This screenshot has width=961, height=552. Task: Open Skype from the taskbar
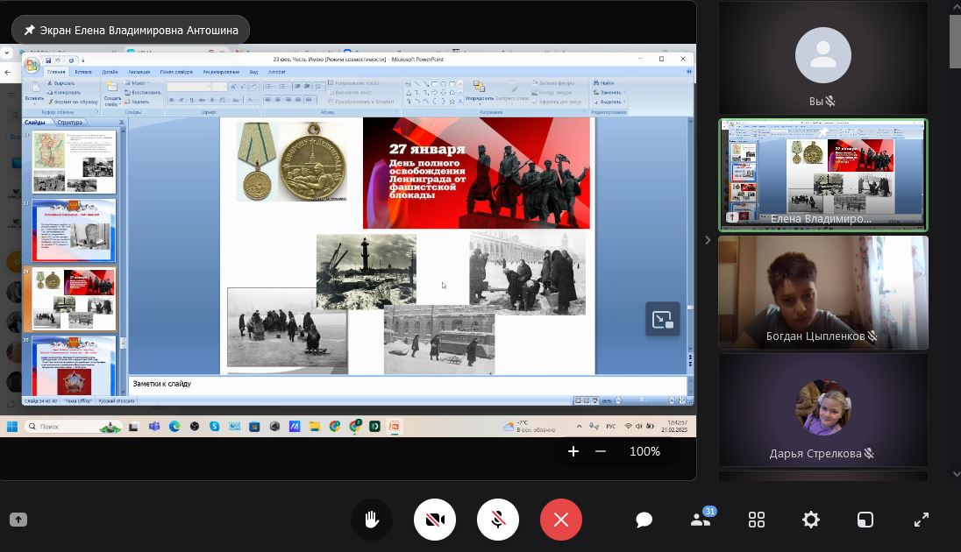(214, 427)
